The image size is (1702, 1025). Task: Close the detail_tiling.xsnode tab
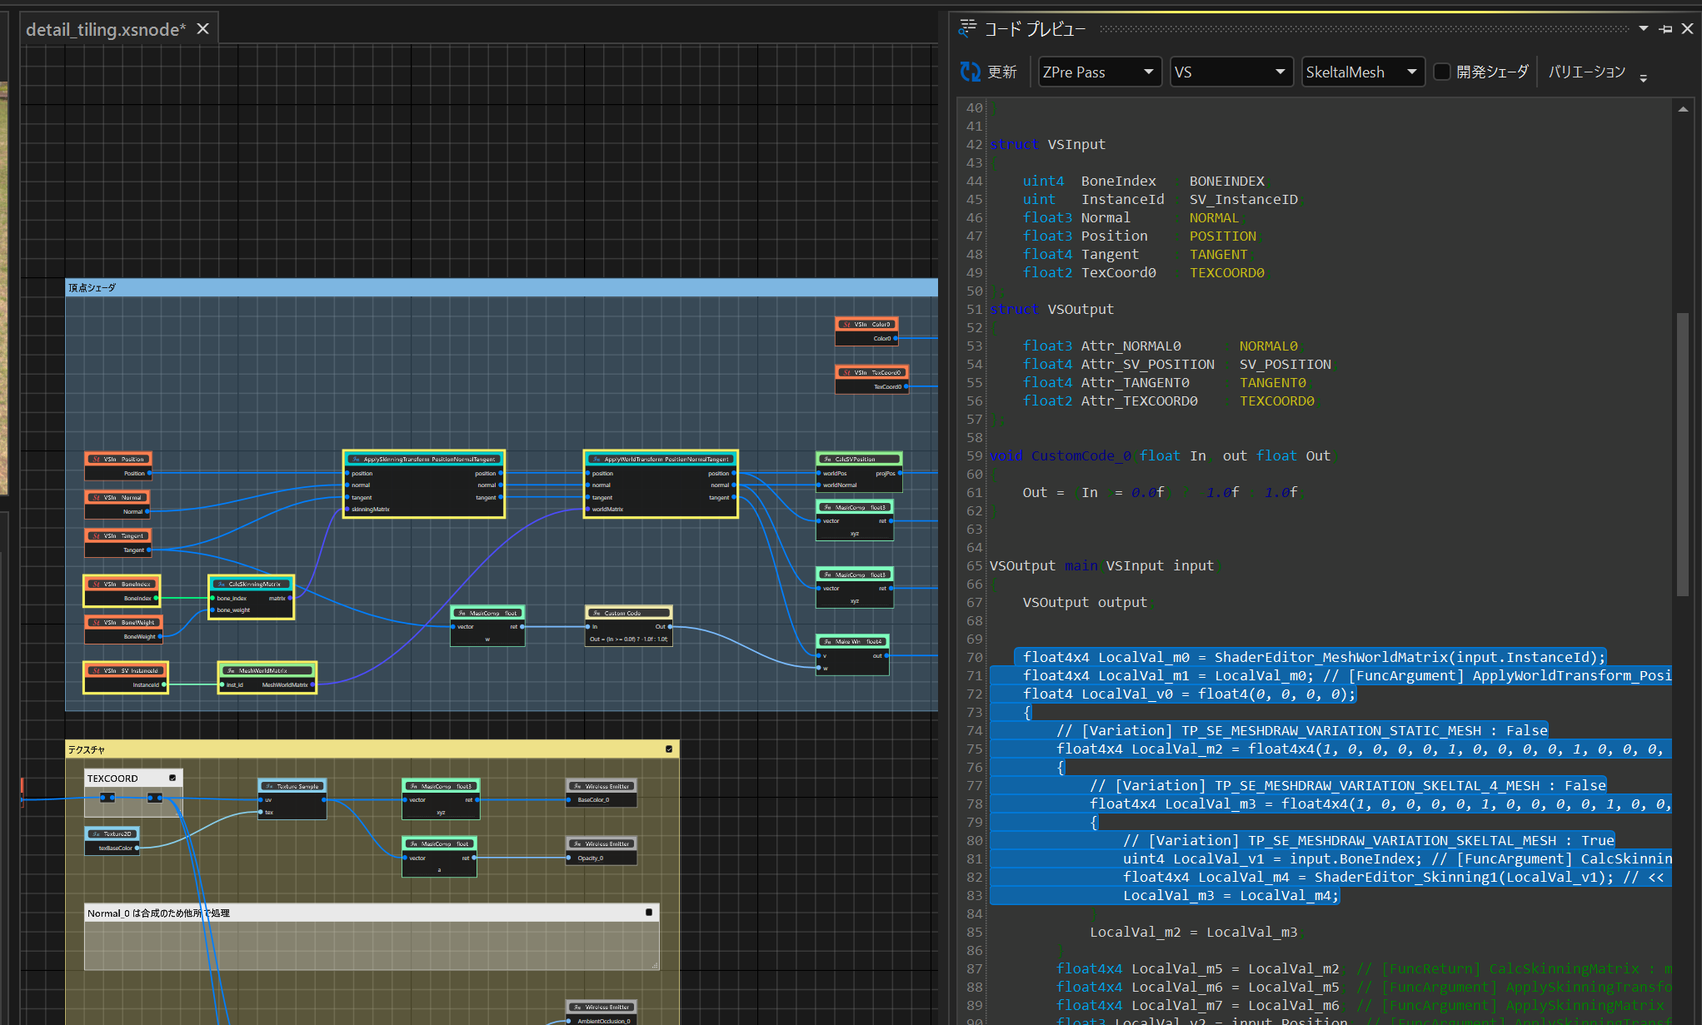tap(202, 29)
